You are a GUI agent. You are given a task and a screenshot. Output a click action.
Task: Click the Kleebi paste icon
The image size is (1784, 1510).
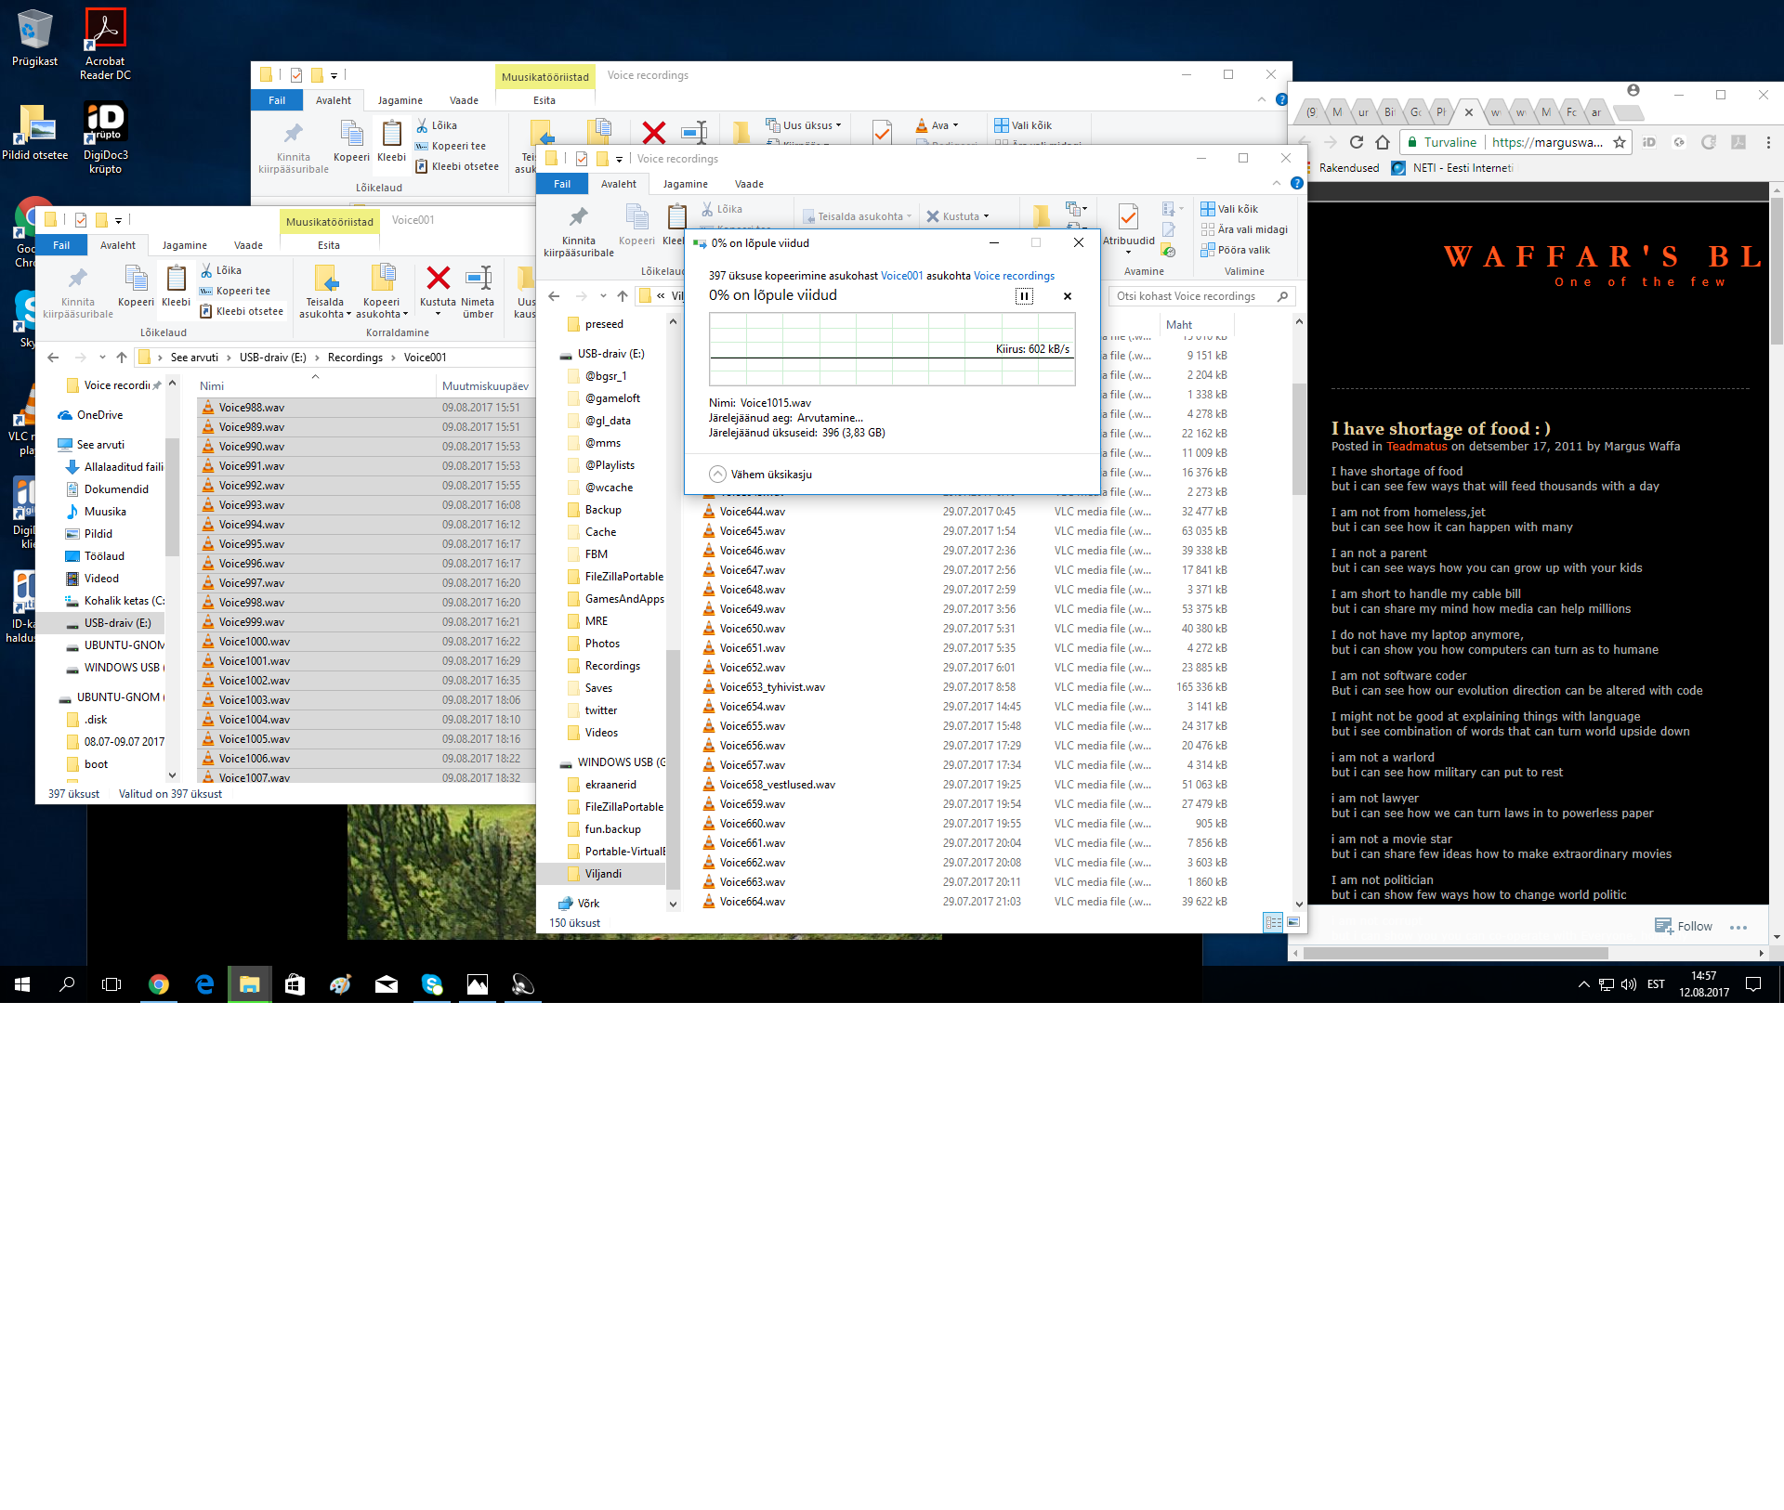click(176, 280)
